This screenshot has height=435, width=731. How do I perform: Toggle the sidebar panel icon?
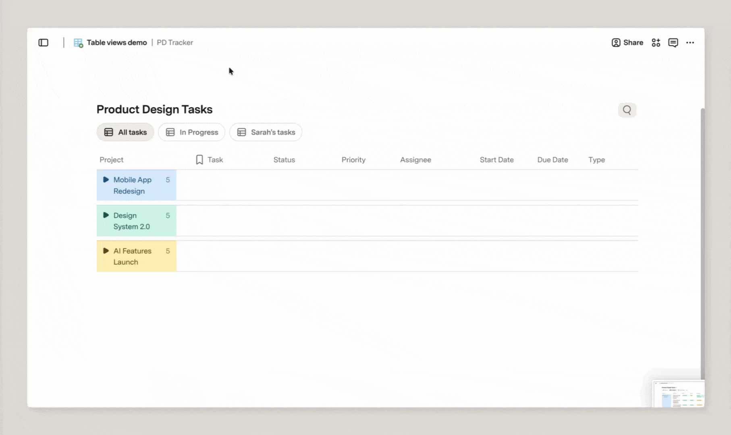[x=43, y=43]
